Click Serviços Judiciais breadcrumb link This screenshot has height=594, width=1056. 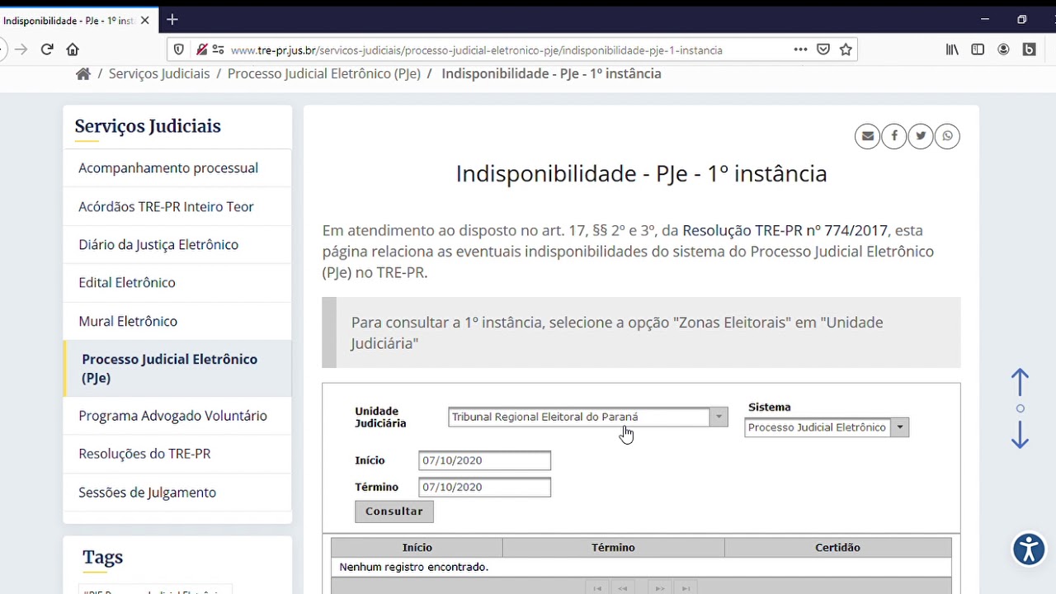159,73
